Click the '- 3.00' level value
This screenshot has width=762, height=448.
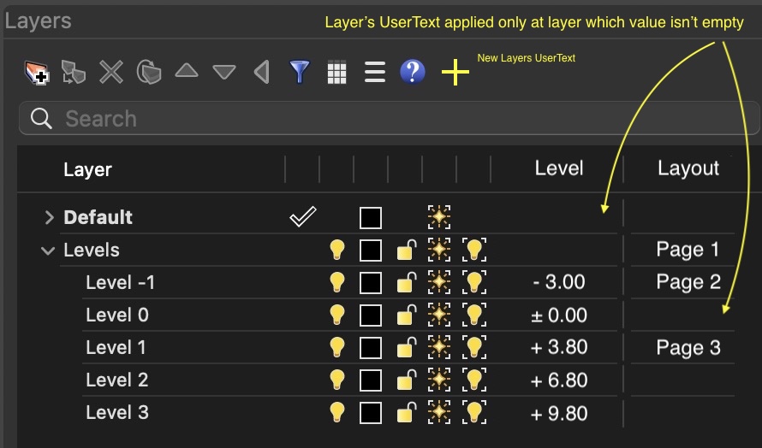click(559, 282)
